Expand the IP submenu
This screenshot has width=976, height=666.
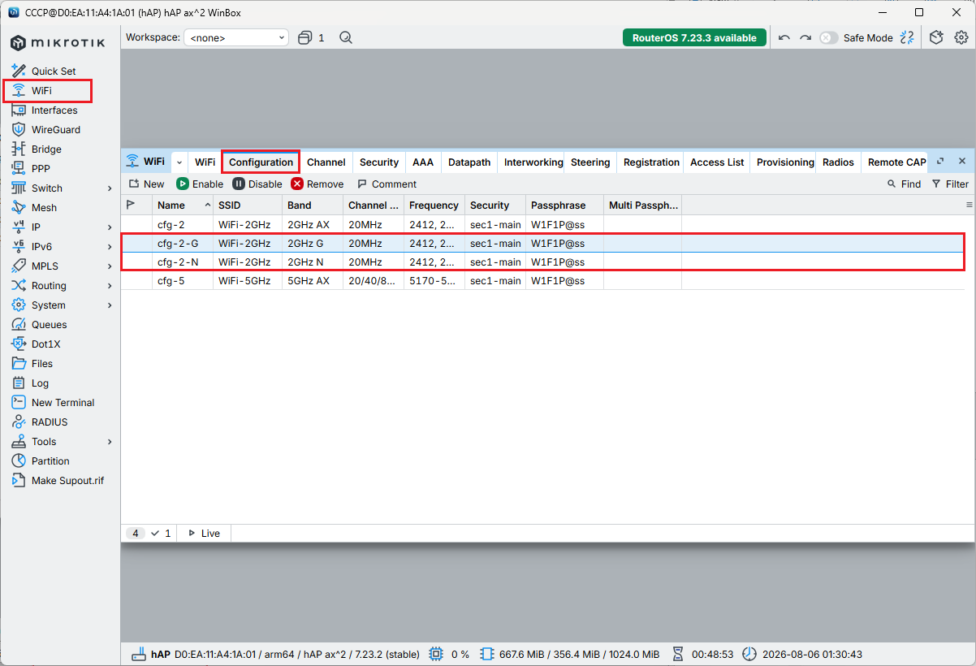(110, 227)
